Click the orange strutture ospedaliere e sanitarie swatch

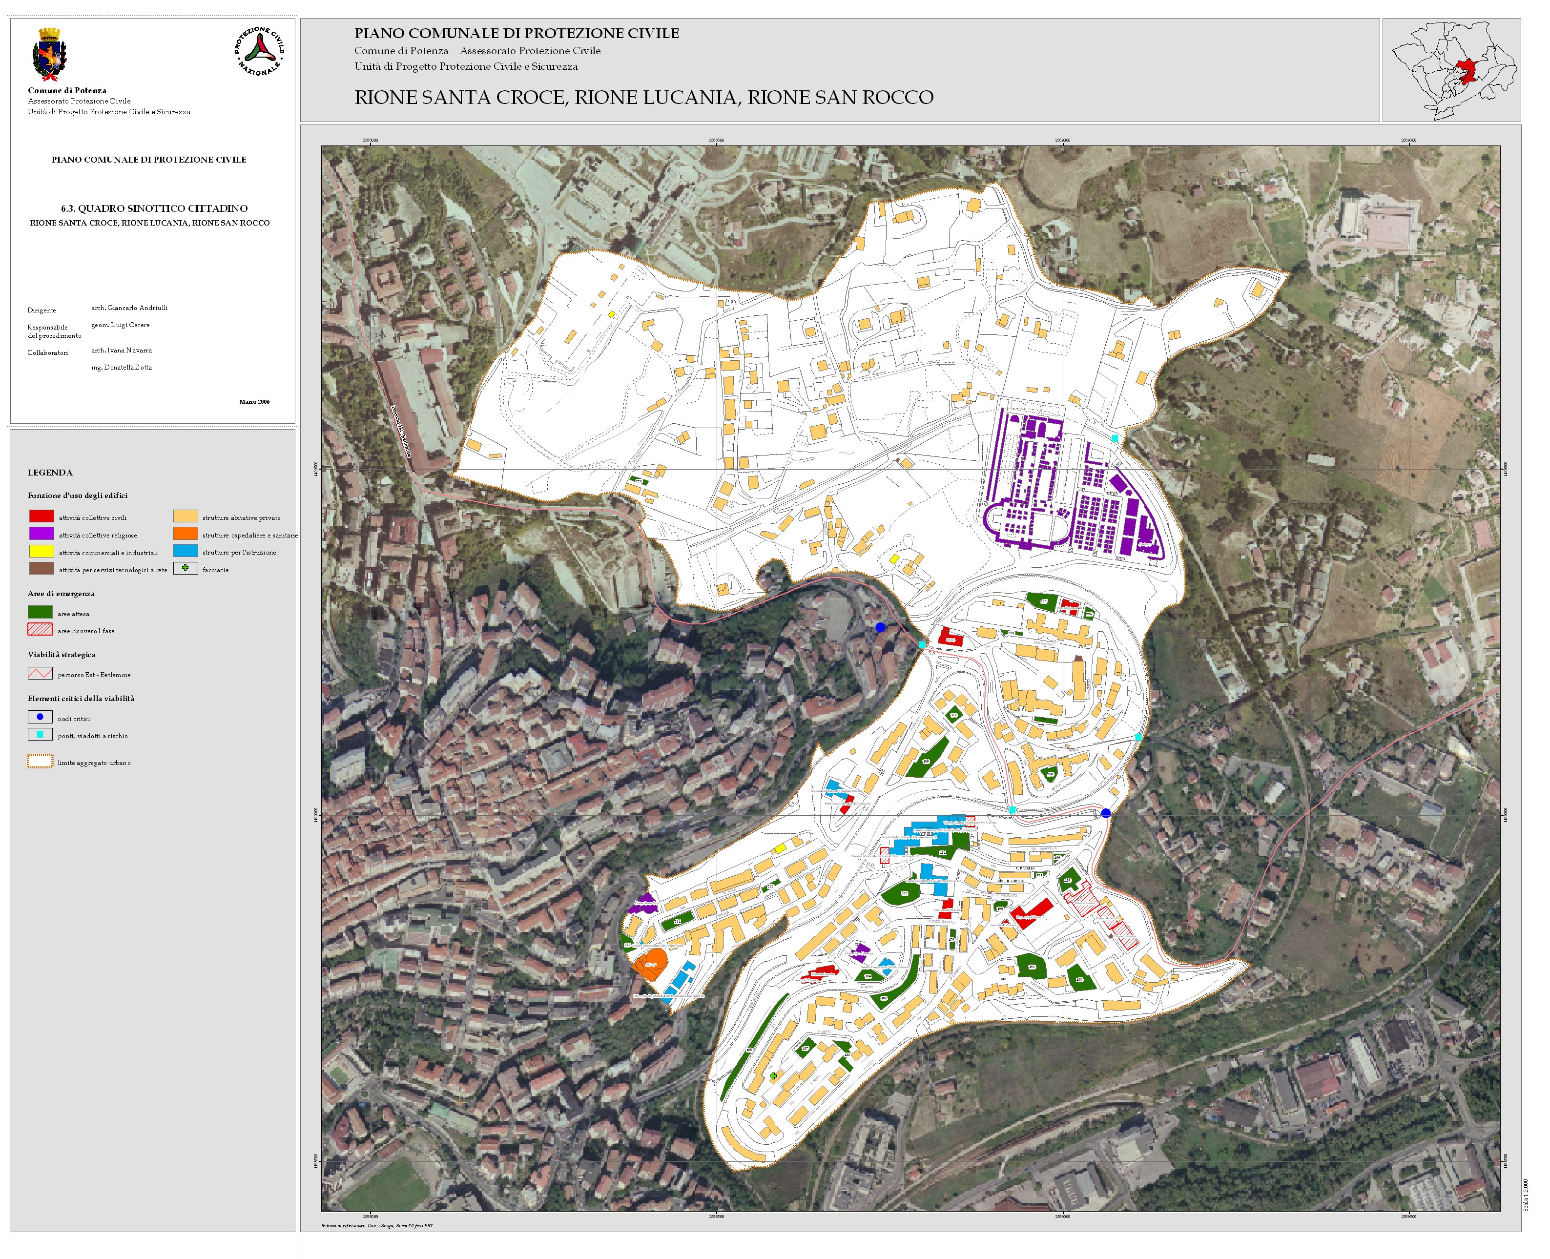point(185,533)
